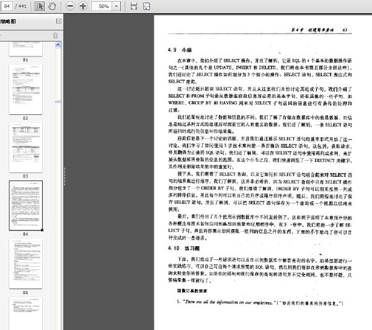Click the 50% zoom level field

(102, 6)
